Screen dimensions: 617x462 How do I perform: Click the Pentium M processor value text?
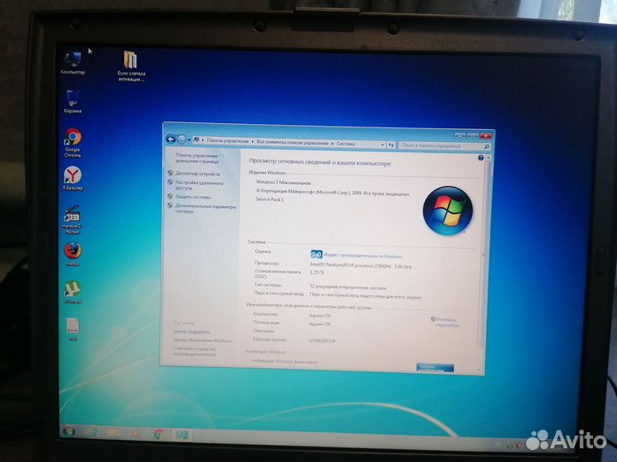[x=361, y=266]
